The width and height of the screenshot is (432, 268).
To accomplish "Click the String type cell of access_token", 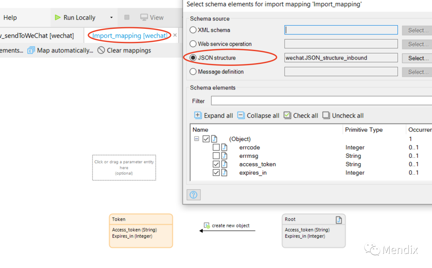I will 353,164.
